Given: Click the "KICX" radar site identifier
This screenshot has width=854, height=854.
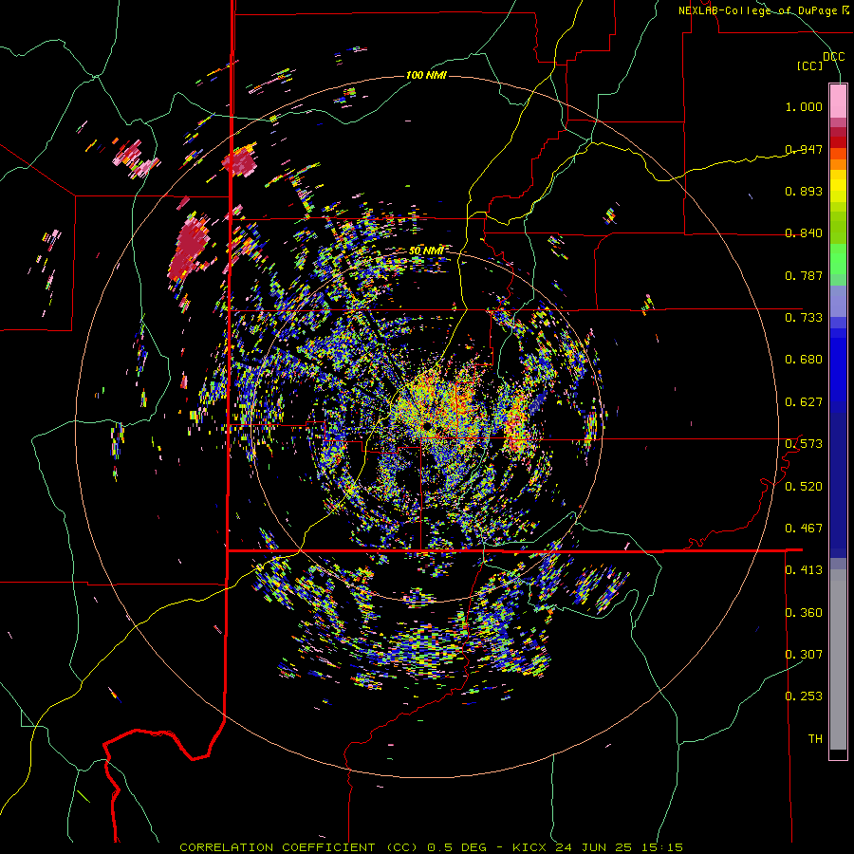Looking at the screenshot, I should (x=529, y=847).
